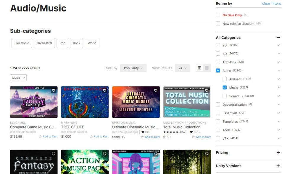The height and width of the screenshot is (174, 303).
Task: Expand Pricing filter plus icon
Action: point(278,152)
